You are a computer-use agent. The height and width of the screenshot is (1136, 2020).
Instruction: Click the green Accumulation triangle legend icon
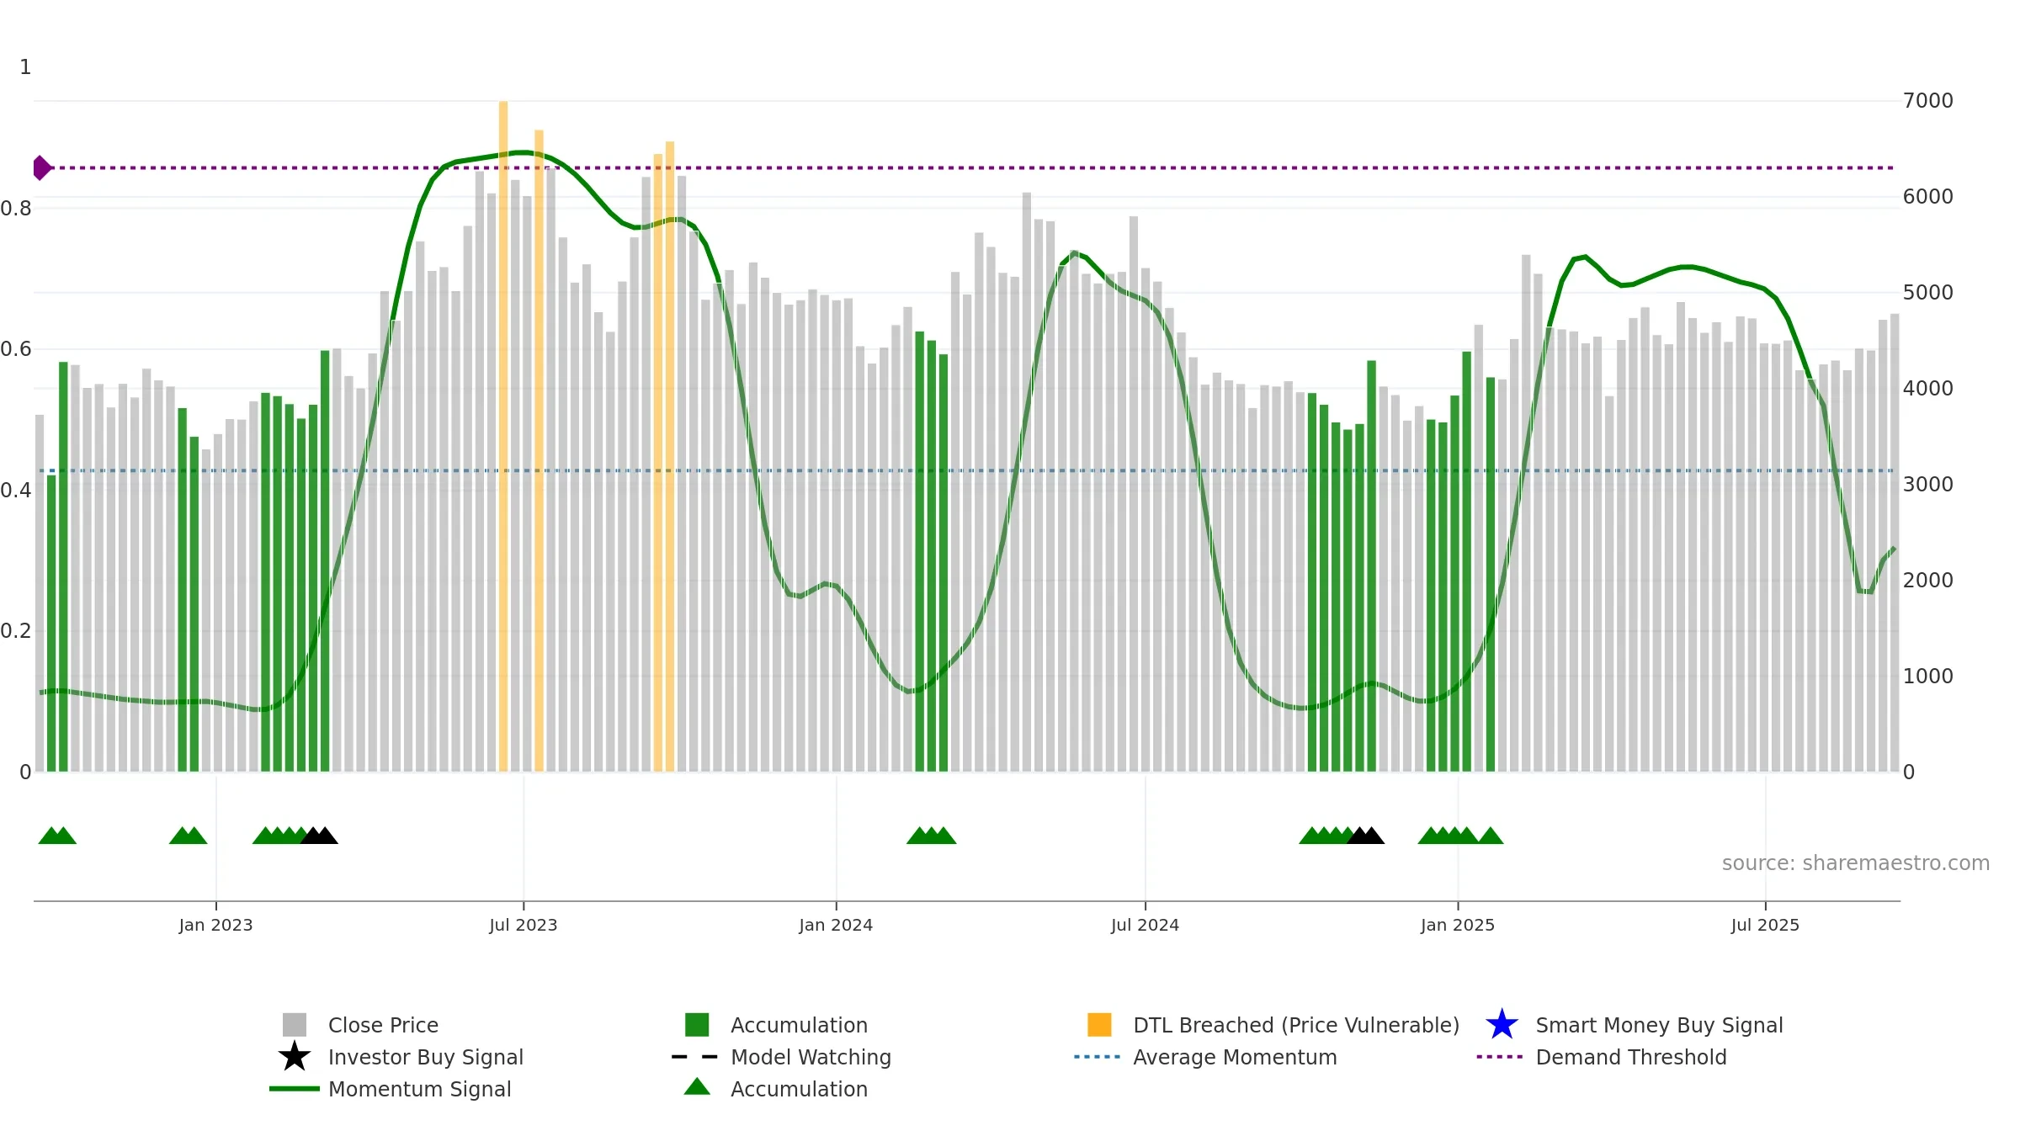pos(697,1087)
